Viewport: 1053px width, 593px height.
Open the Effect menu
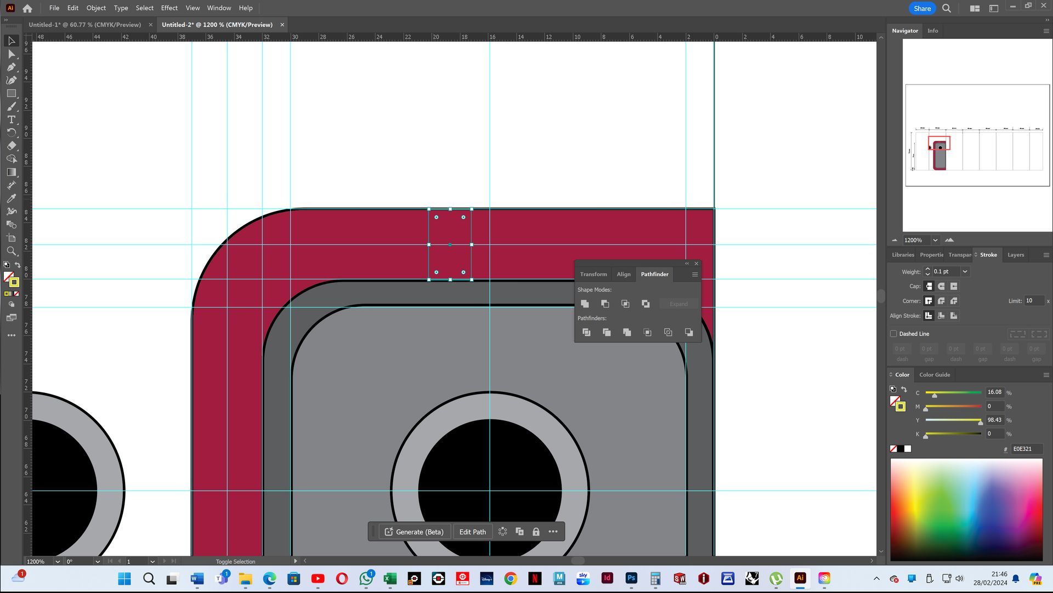tap(169, 8)
